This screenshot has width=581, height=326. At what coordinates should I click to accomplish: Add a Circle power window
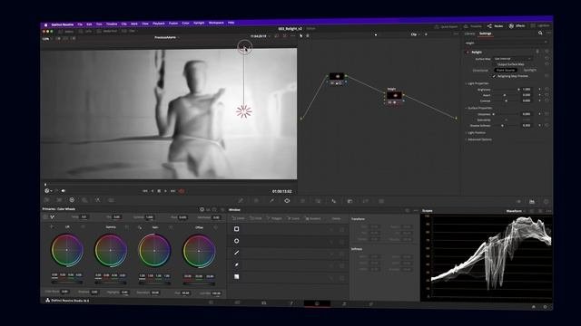click(x=236, y=241)
